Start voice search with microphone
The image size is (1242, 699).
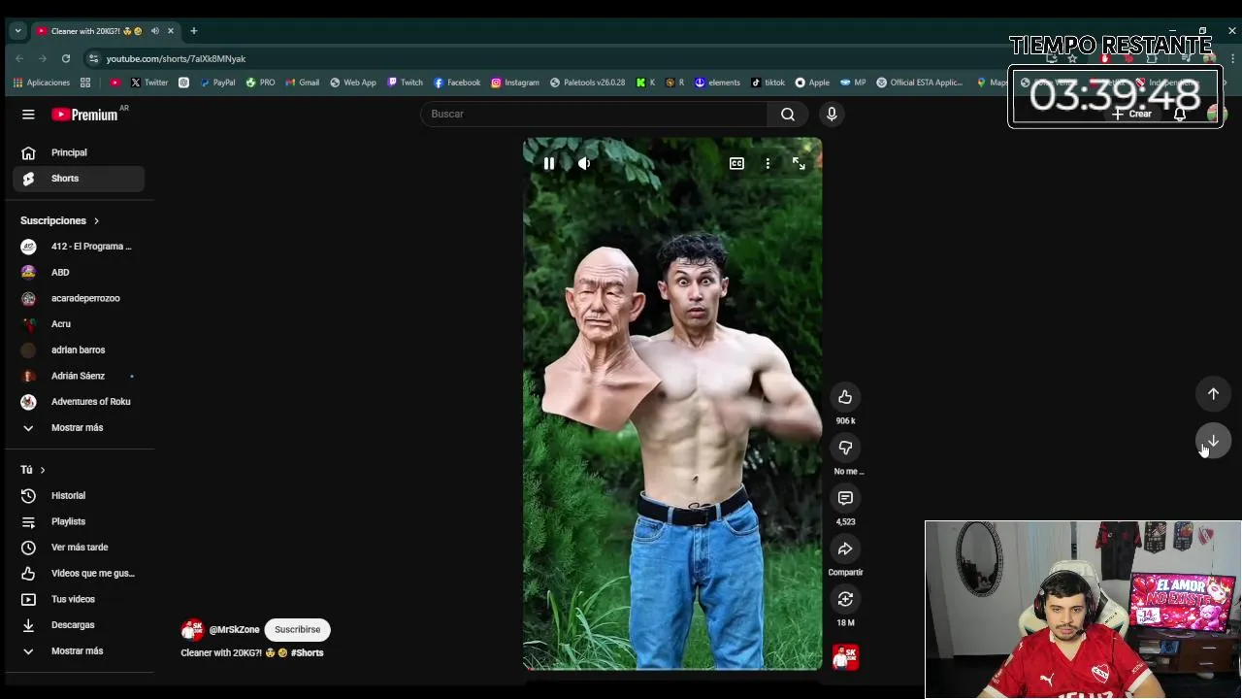click(832, 115)
